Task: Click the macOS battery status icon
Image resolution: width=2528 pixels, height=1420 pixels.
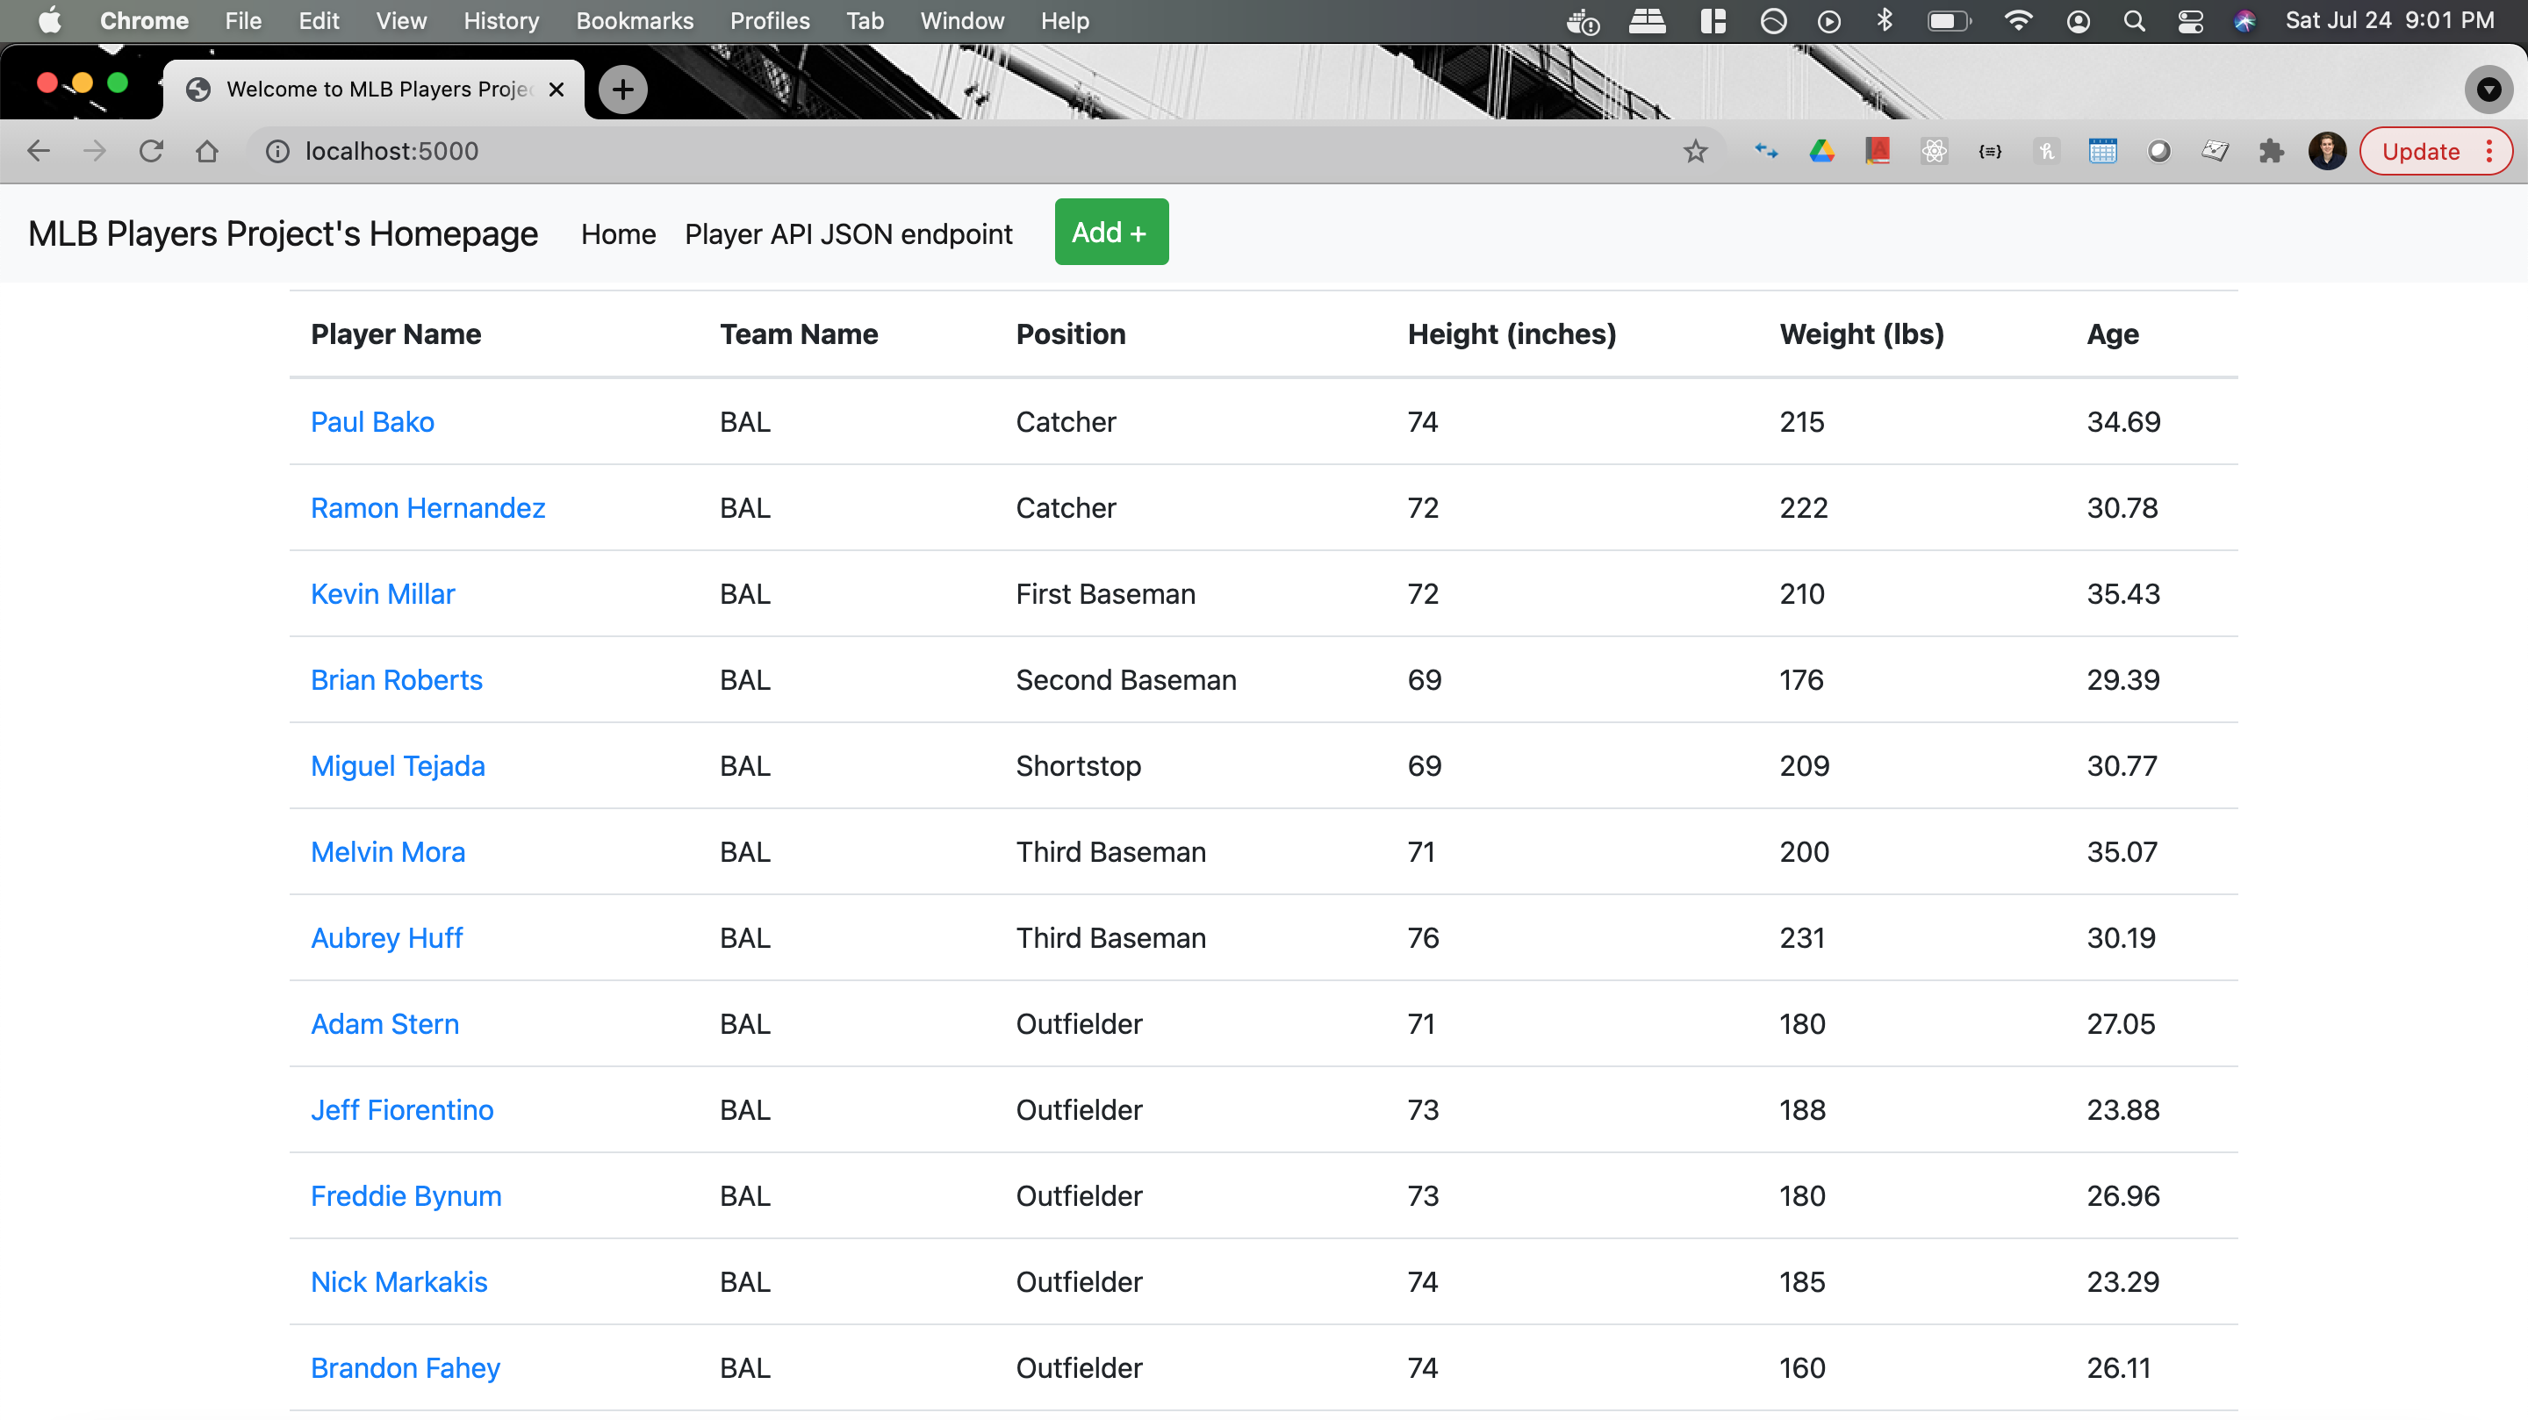Action: 1944,21
